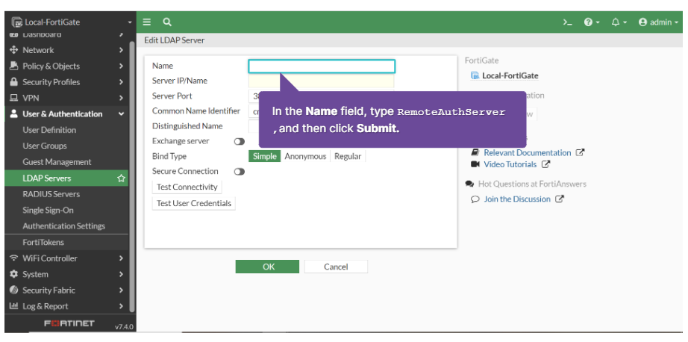This screenshot has width=688, height=342.
Task: Toggle the Secure Connection switch
Action: (239, 172)
